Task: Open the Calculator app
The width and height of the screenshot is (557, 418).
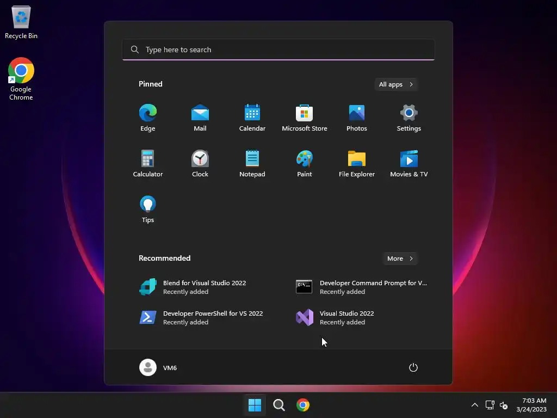Action: click(x=148, y=163)
